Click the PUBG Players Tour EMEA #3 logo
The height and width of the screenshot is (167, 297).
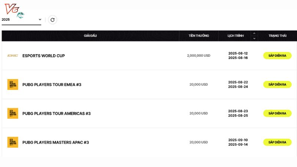tap(13, 85)
